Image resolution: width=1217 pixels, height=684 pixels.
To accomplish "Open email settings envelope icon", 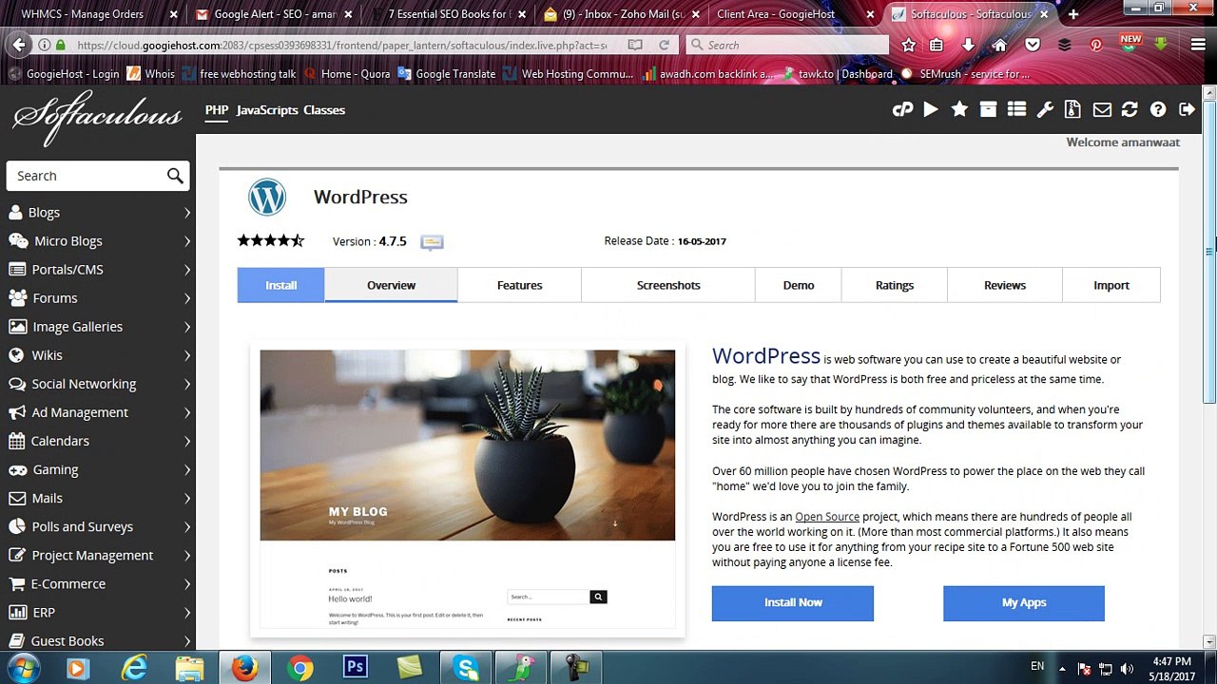I will (1102, 110).
